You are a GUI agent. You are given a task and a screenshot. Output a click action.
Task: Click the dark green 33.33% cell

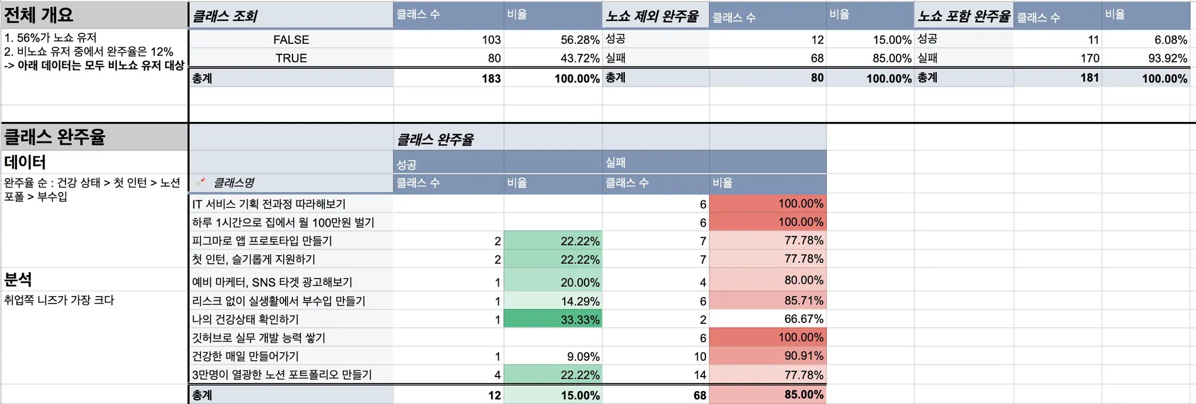coord(553,319)
